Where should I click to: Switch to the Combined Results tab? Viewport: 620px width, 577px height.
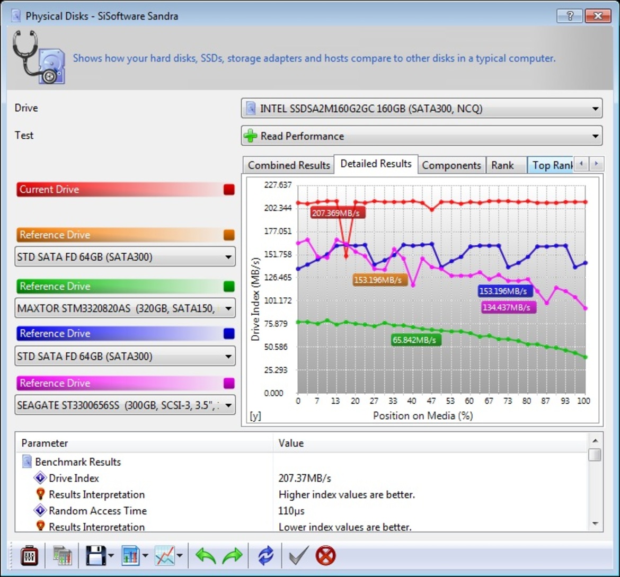click(289, 165)
